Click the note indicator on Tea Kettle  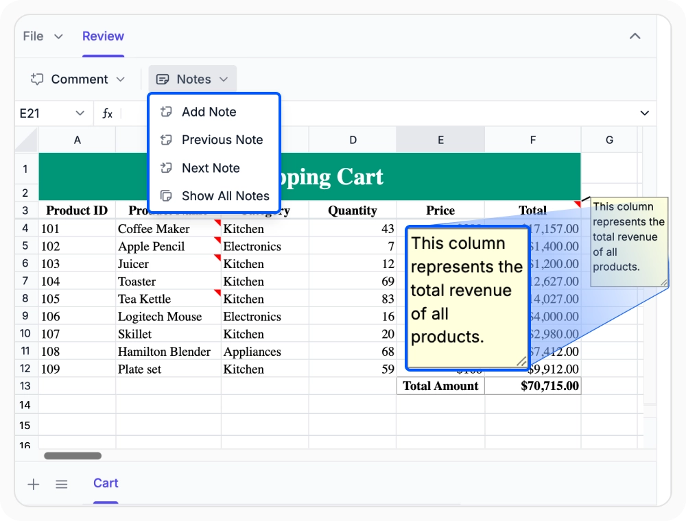[218, 293]
